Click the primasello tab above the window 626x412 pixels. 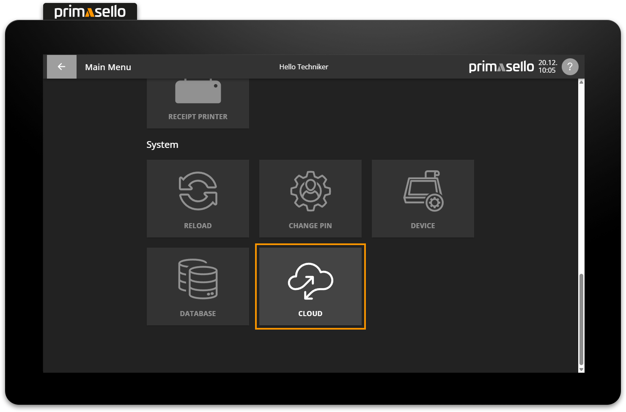(x=90, y=12)
